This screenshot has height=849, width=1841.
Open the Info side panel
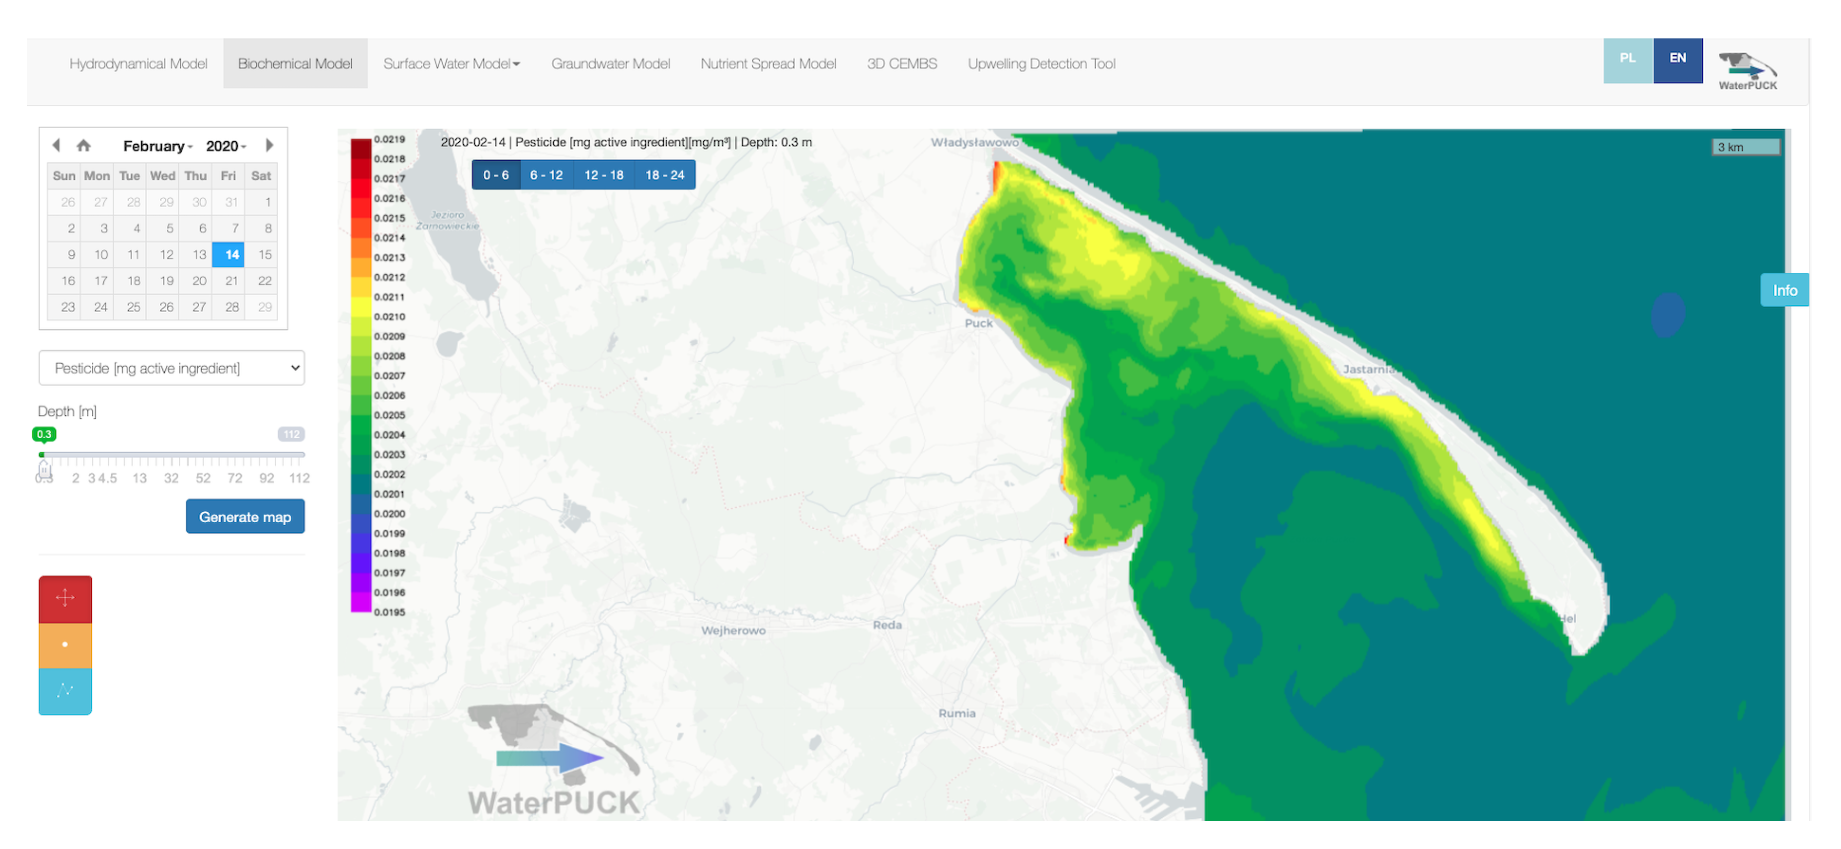pos(1784,291)
